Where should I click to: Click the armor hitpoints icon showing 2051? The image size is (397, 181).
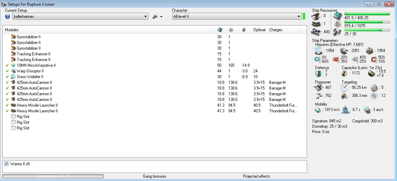click(344, 51)
